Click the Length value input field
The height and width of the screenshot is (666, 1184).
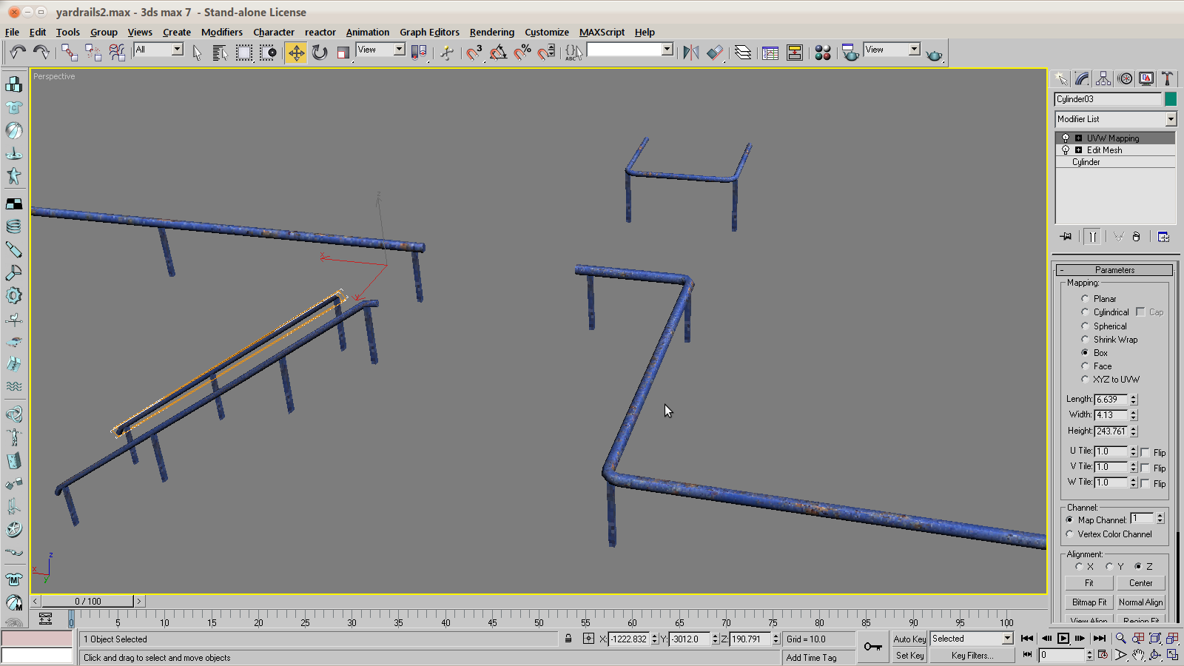pos(1110,400)
